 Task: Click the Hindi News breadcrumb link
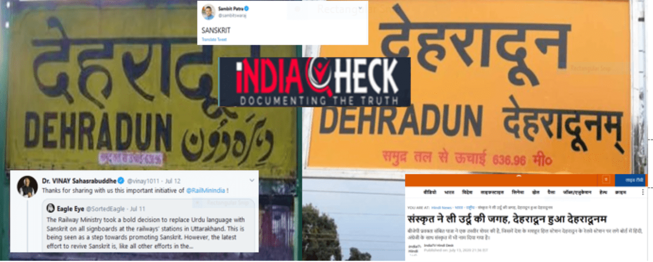pos(441,208)
